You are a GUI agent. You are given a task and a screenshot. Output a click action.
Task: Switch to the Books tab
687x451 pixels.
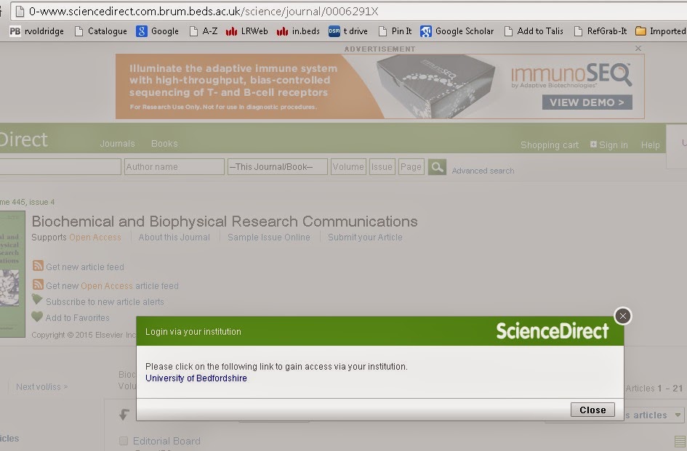tap(164, 143)
